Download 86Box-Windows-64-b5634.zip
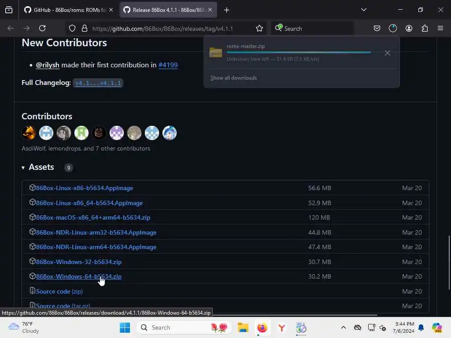The width and height of the screenshot is (451, 338). 78,276
